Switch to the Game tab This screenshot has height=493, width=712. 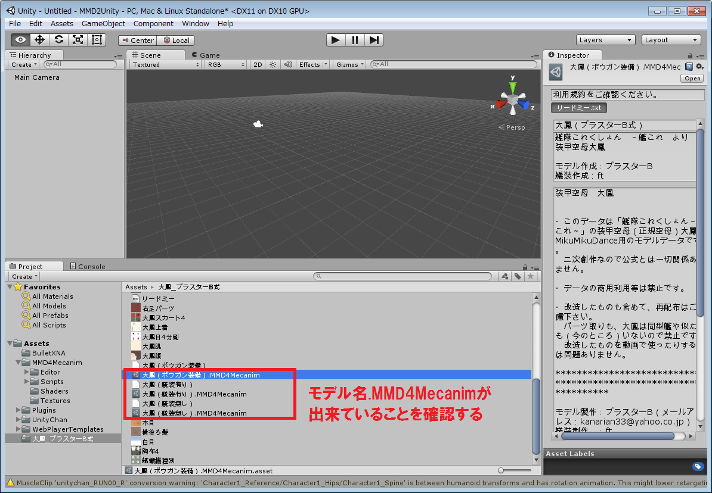click(206, 55)
